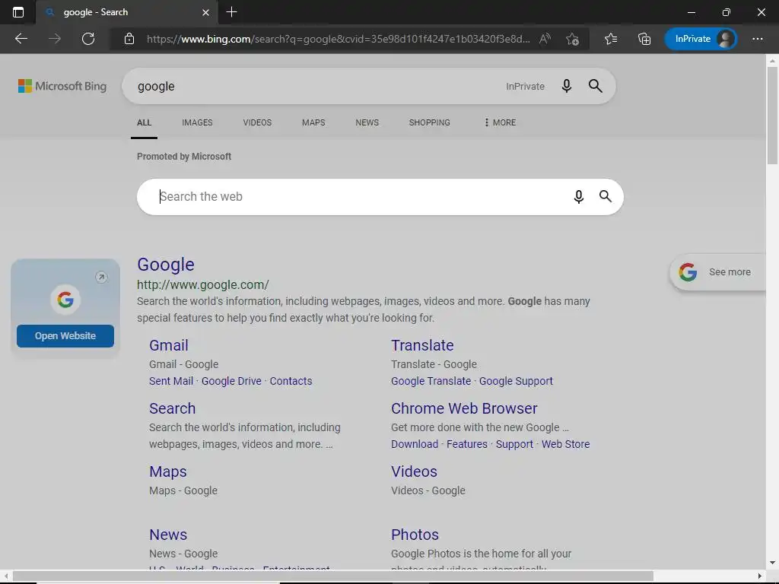Click the Google logo in the side card

(x=65, y=300)
